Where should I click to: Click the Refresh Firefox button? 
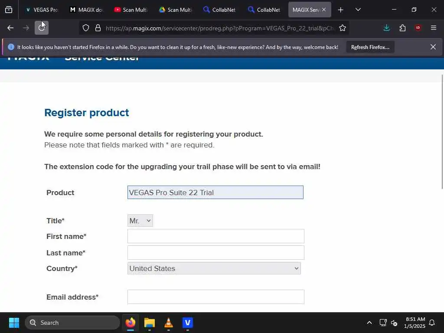(370, 47)
